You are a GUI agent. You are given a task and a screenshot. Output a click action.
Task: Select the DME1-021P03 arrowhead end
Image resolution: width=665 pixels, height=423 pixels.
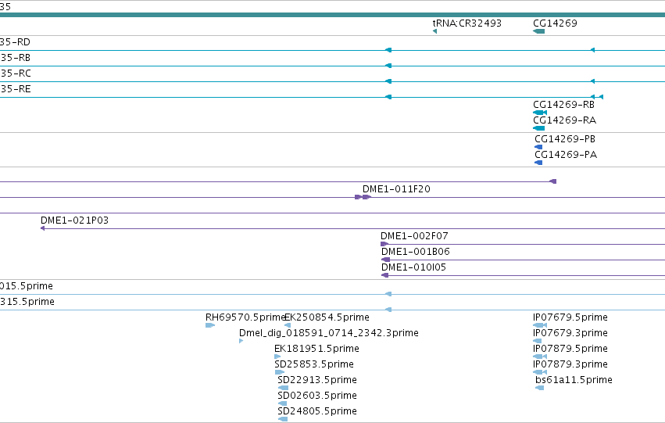42,228
